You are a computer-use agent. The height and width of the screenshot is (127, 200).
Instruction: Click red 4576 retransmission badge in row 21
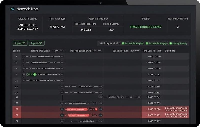pyautogui.click(x=93, y=109)
